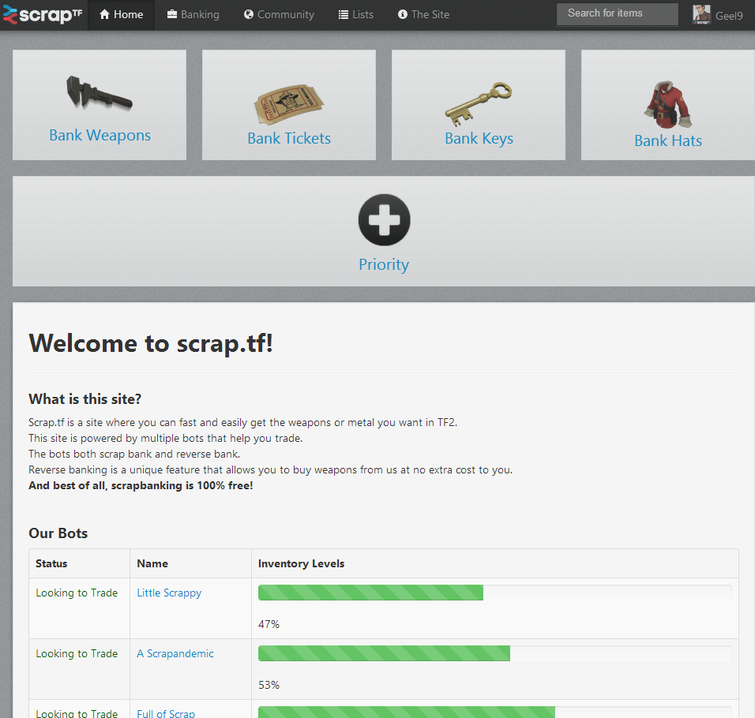Open the Priority link
The image size is (755, 718).
[x=384, y=264]
